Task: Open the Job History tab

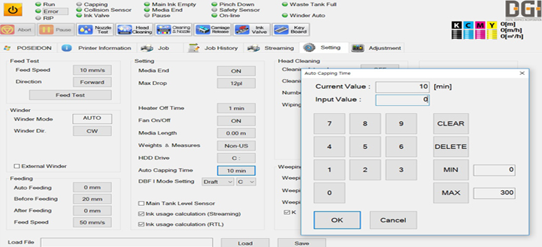Action: [x=213, y=48]
